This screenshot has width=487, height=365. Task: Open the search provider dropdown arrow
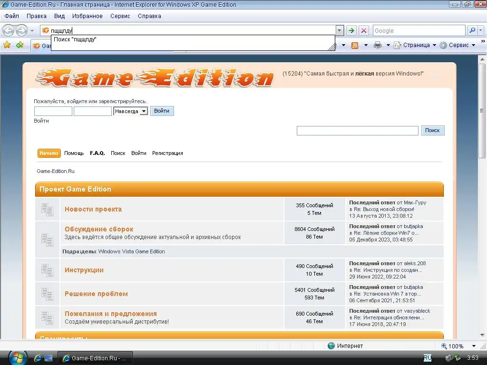tap(481, 30)
